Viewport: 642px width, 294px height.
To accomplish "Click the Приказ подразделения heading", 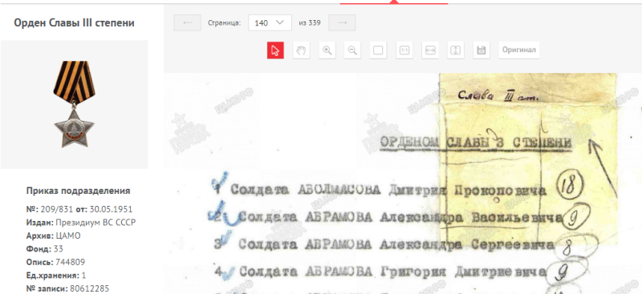I will point(78,191).
